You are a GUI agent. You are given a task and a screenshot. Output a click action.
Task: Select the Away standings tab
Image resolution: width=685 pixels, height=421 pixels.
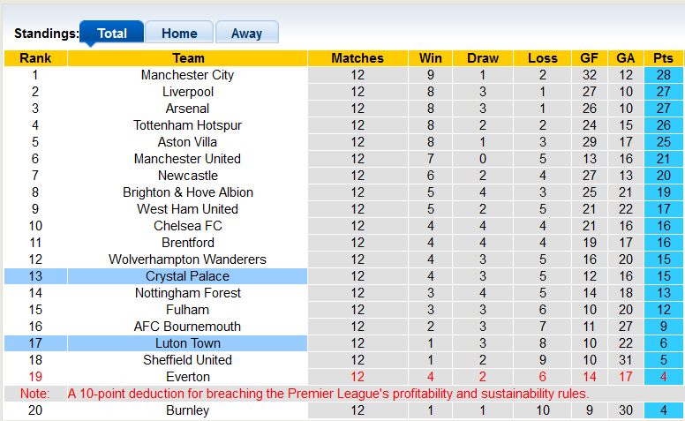(246, 34)
